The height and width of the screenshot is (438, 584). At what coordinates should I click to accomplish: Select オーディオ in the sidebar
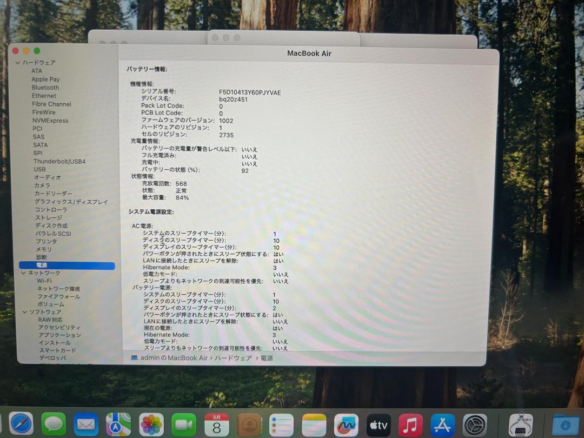click(x=47, y=177)
